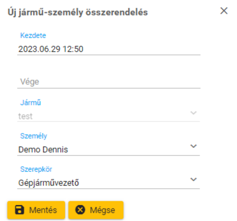Click the Személy field label

(34, 136)
